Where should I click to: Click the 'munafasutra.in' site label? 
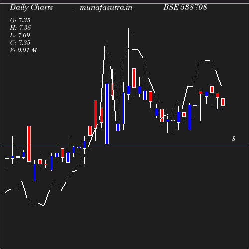[106, 8]
